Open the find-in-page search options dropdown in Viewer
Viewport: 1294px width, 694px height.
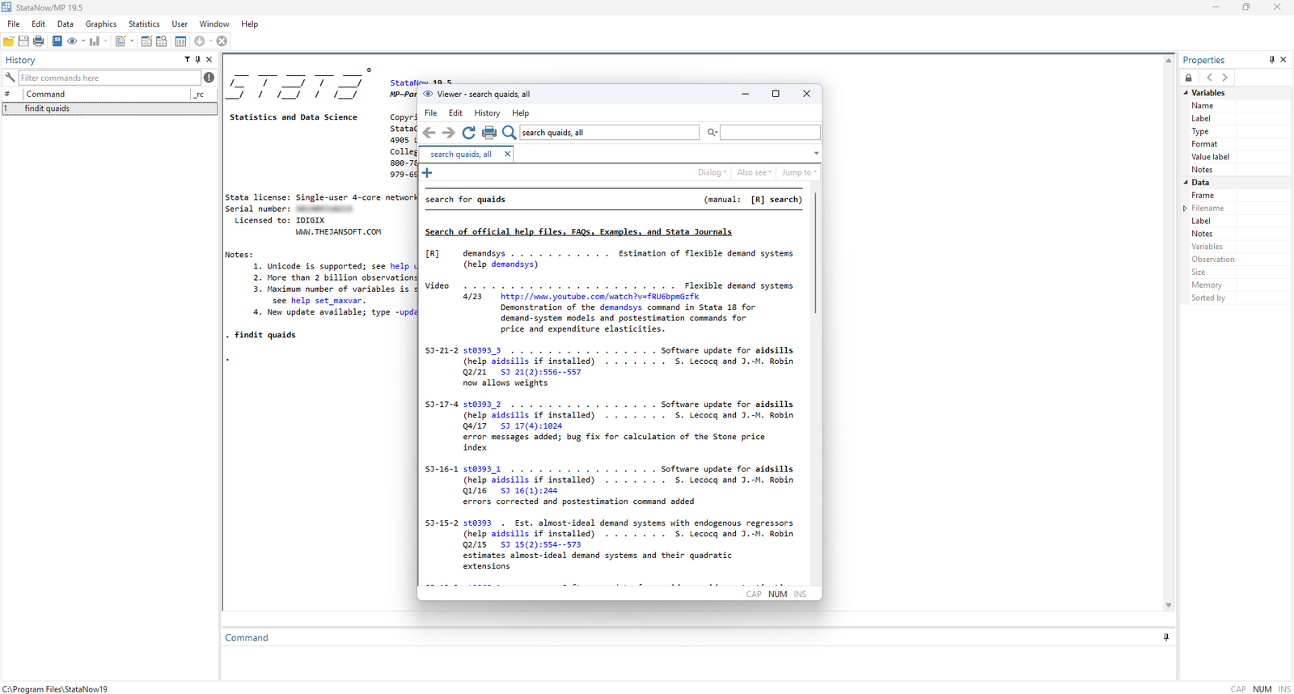tap(713, 133)
